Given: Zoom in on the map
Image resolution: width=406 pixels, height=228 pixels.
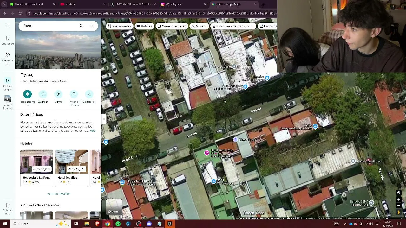Looking at the screenshot, I should [399, 200].
